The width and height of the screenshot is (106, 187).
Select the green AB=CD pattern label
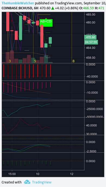[x=46, y=23]
